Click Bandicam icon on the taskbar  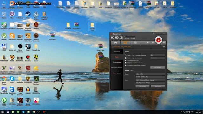click(x=44, y=112)
